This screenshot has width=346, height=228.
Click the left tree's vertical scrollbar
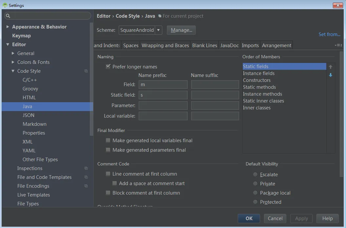(92, 79)
